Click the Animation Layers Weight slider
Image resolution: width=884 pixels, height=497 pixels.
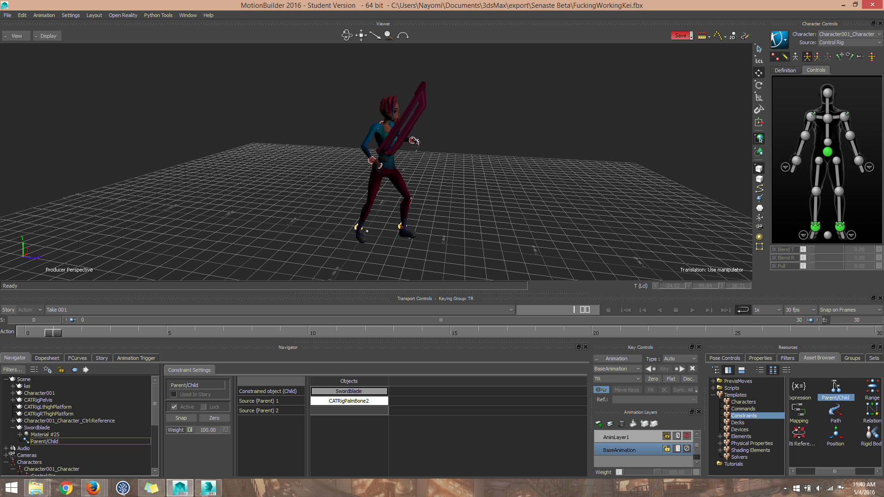pyautogui.click(x=643, y=472)
